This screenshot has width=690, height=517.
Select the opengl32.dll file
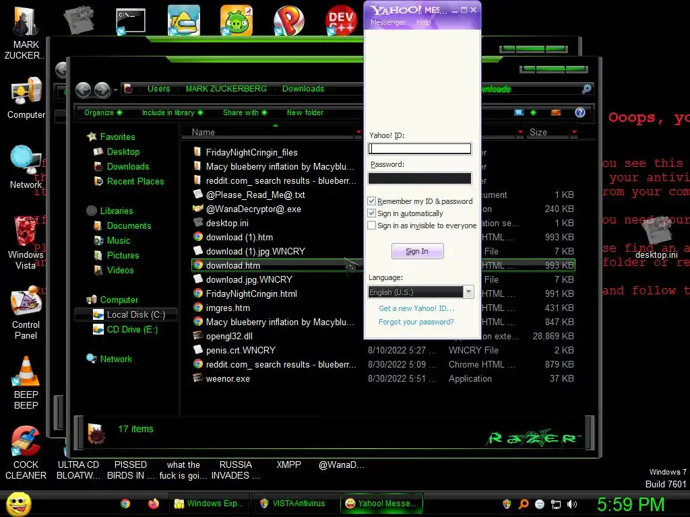229,337
